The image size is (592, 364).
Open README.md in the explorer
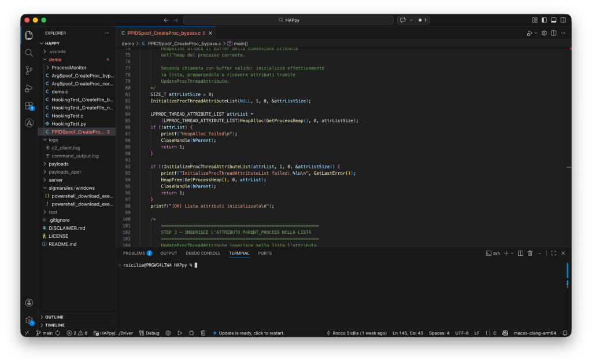click(62, 244)
